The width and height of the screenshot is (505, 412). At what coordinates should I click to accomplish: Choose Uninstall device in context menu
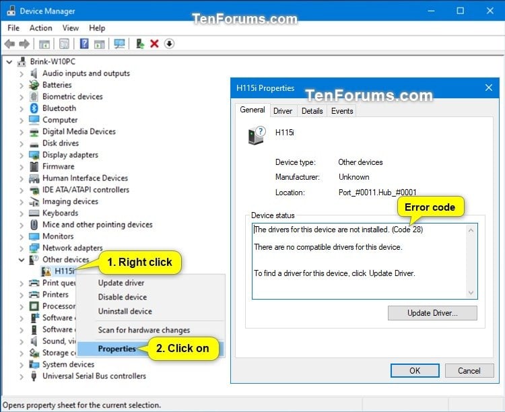[x=125, y=311]
